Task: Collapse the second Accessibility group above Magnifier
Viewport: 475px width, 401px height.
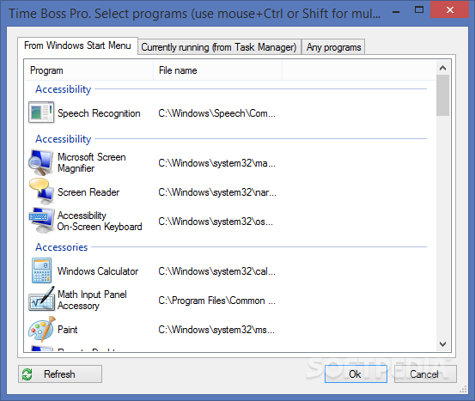Action: click(x=64, y=139)
